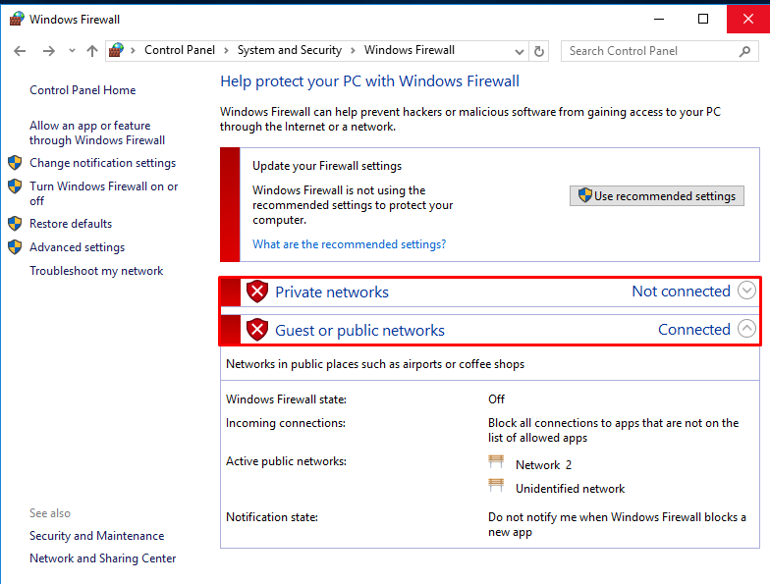Click shield icon beside Restore defaults

(x=15, y=224)
